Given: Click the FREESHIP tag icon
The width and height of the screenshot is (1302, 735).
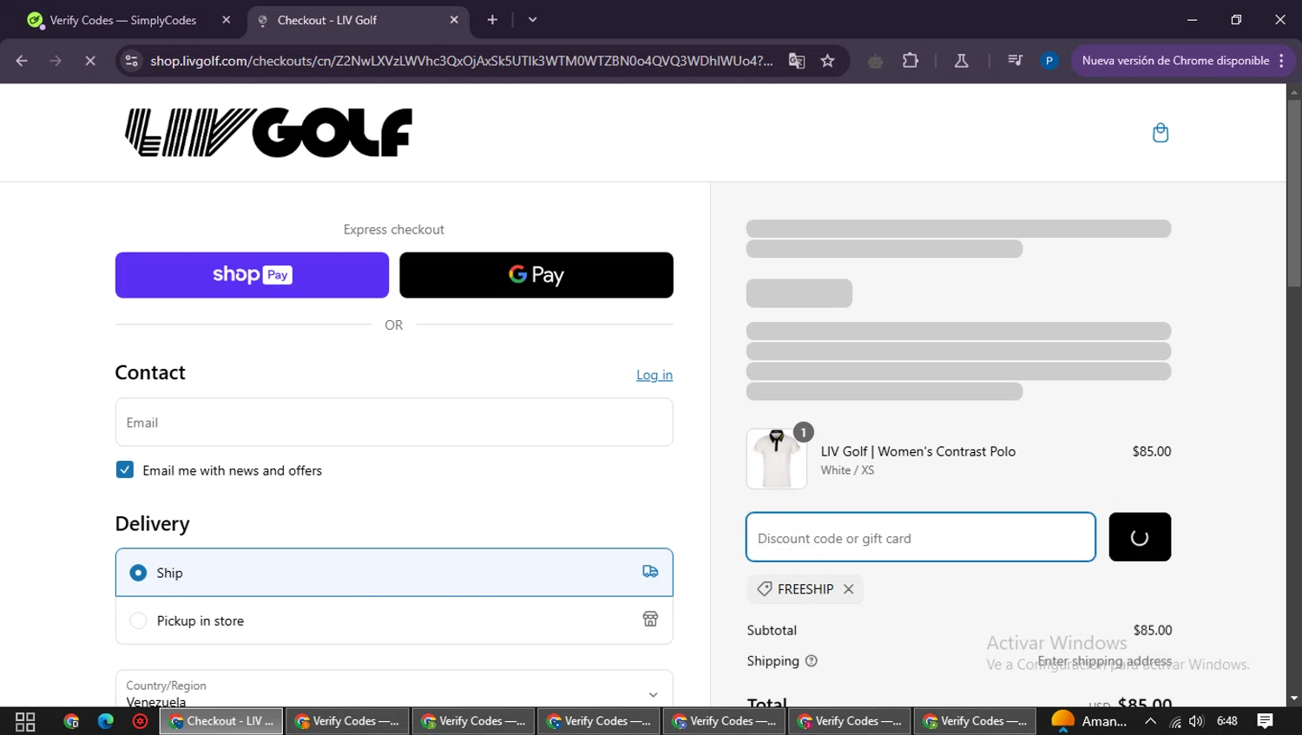Looking at the screenshot, I should tap(764, 589).
